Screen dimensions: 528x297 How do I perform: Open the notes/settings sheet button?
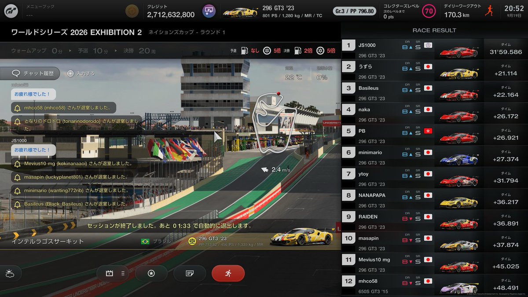pos(190,273)
